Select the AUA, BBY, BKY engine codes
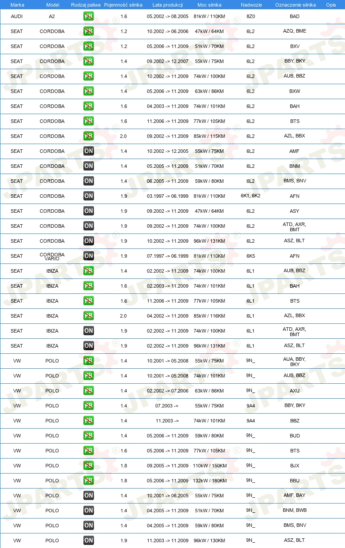The width and height of the screenshot is (345, 548). pyautogui.click(x=295, y=362)
